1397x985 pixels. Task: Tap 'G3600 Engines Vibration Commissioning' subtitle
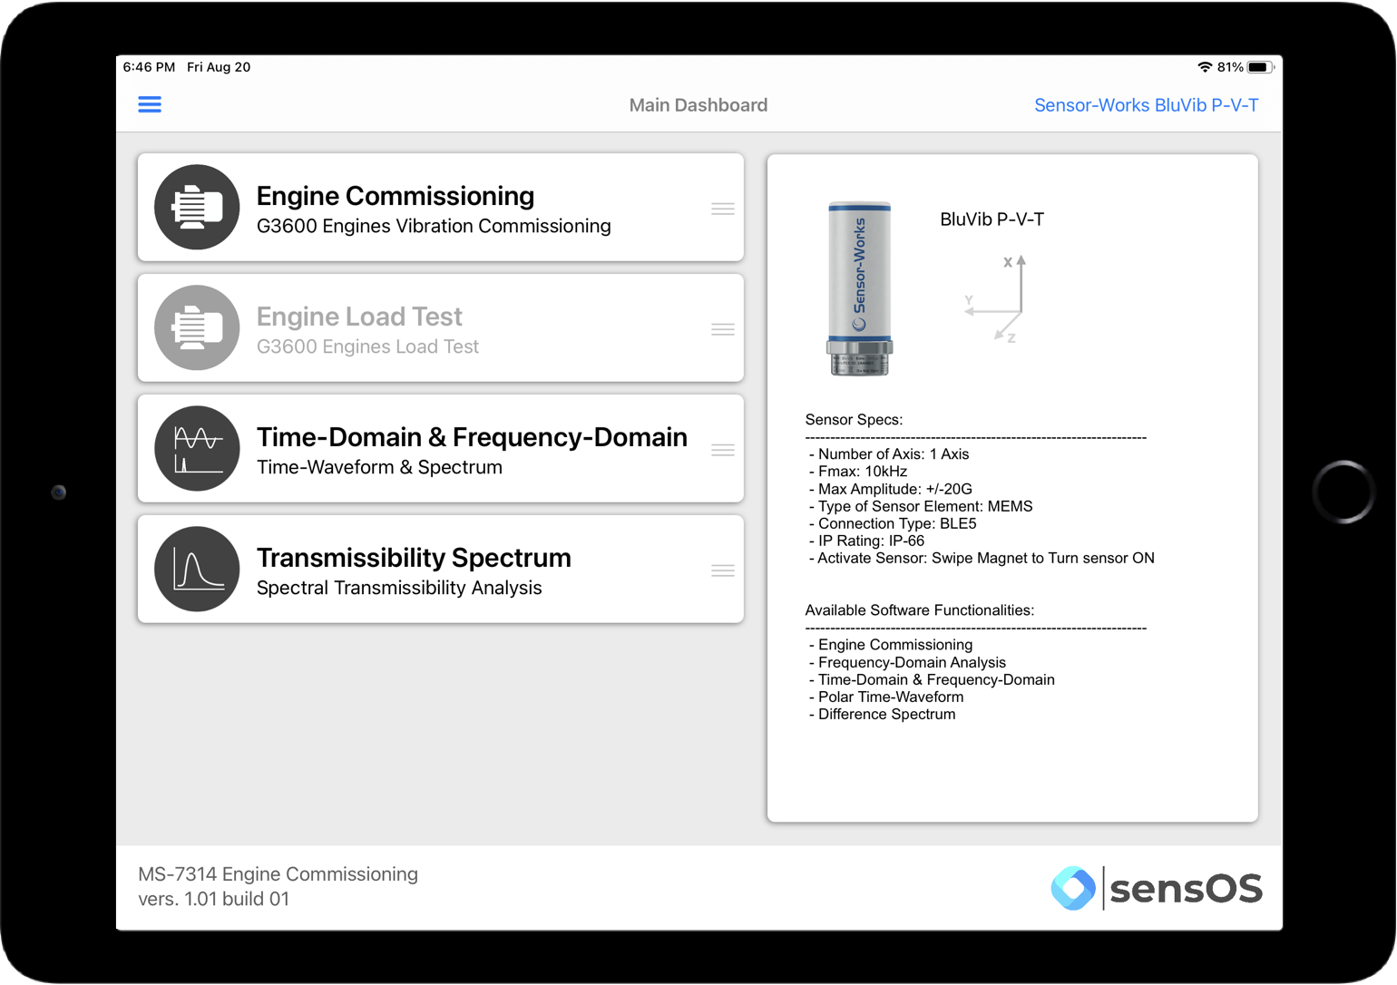click(434, 226)
